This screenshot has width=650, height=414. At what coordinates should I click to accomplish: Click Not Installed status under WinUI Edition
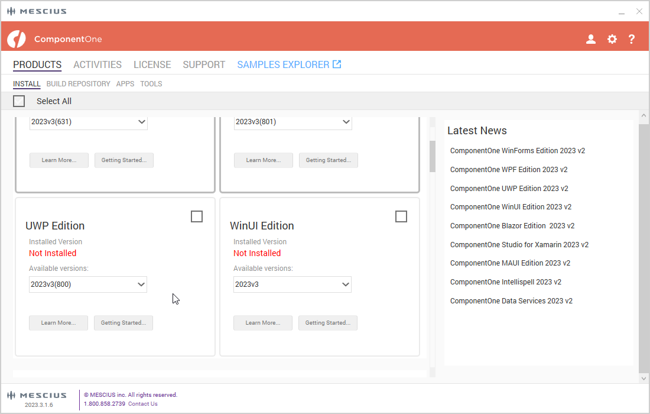257,253
